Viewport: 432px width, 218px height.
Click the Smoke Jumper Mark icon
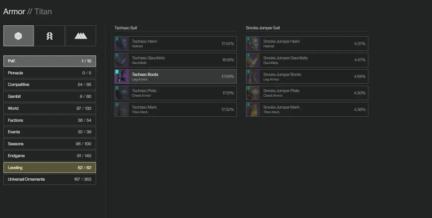253,109
